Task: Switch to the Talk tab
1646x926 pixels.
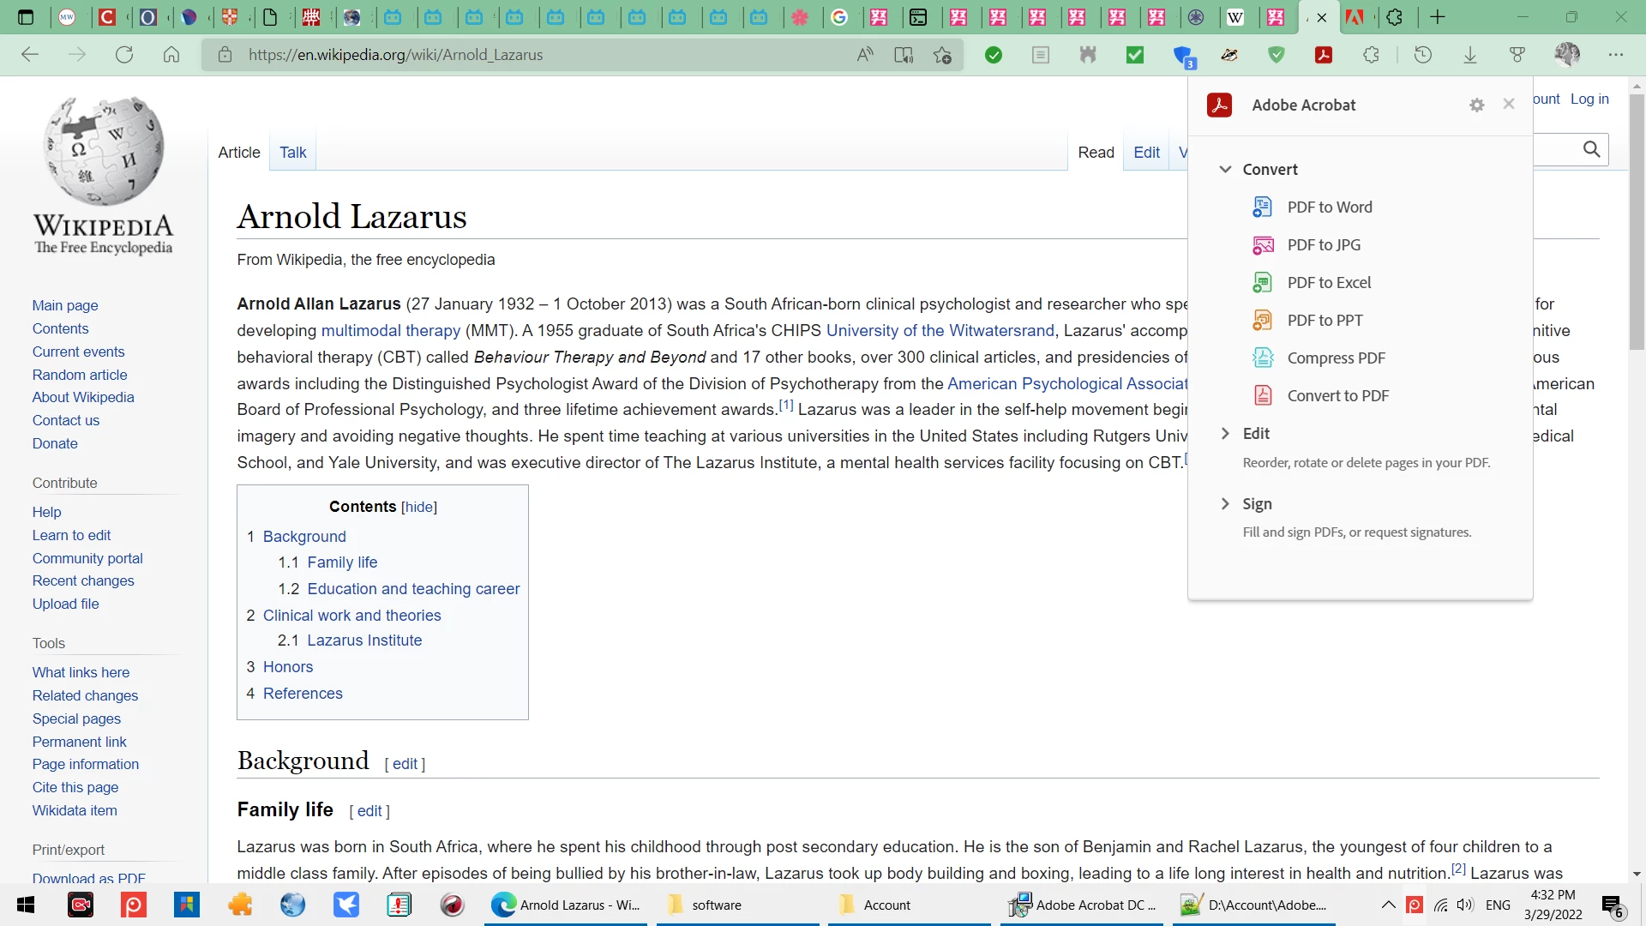Action: (292, 153)
